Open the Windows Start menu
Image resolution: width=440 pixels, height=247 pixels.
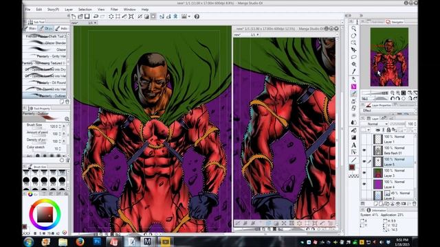[x=29, y=242]
